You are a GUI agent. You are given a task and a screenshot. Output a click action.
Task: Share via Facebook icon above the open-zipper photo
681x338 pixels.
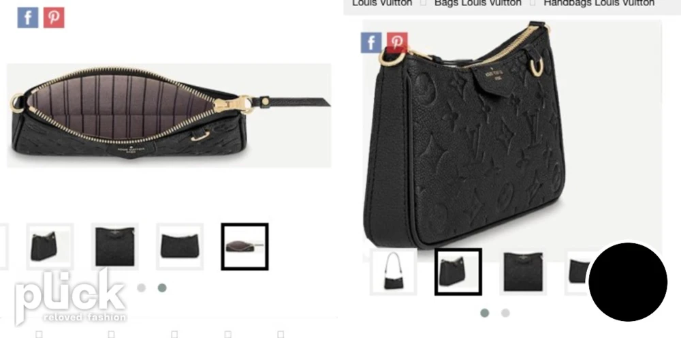28,18
